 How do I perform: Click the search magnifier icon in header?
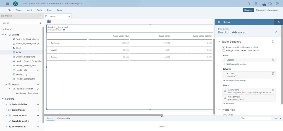click(249, 4)
